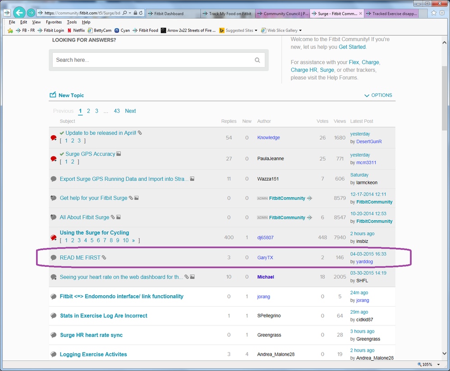This screenshot has width=450, height=371.
Task: Click into the Search here field
Action: point(159,60)
